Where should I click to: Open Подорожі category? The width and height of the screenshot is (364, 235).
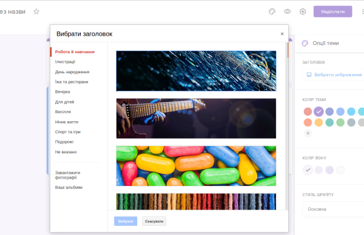click(64, 142)
